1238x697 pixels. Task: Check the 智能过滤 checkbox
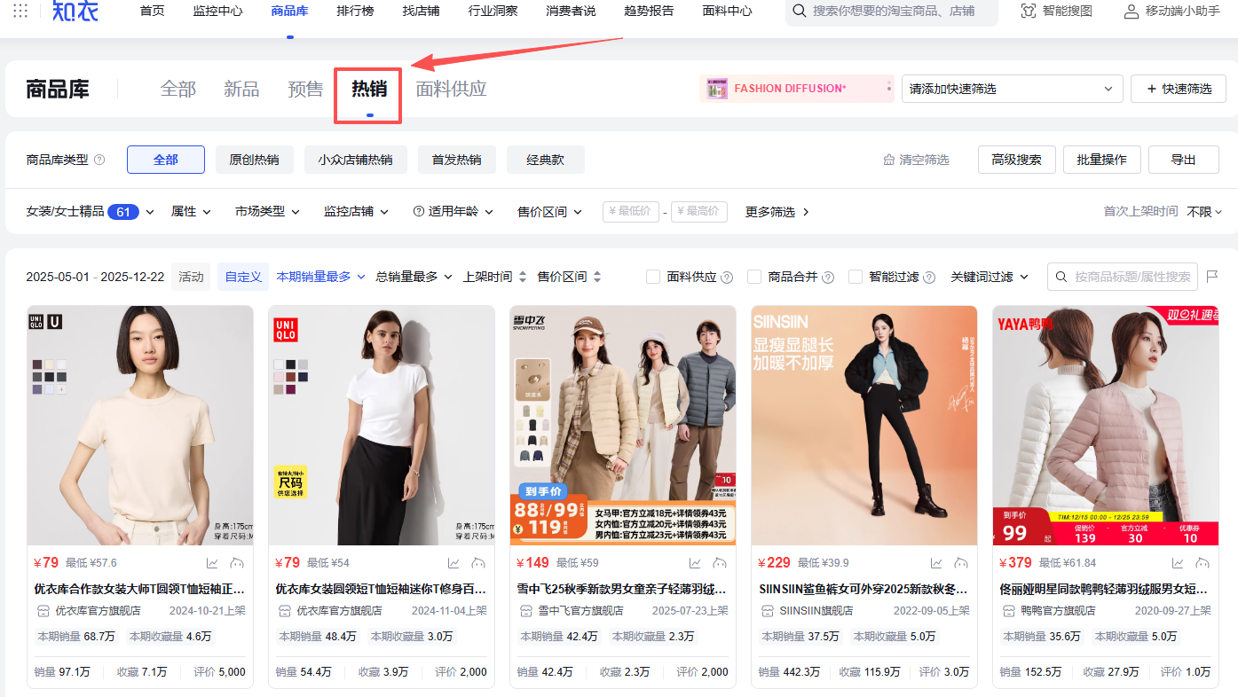[x=856, y=277]
